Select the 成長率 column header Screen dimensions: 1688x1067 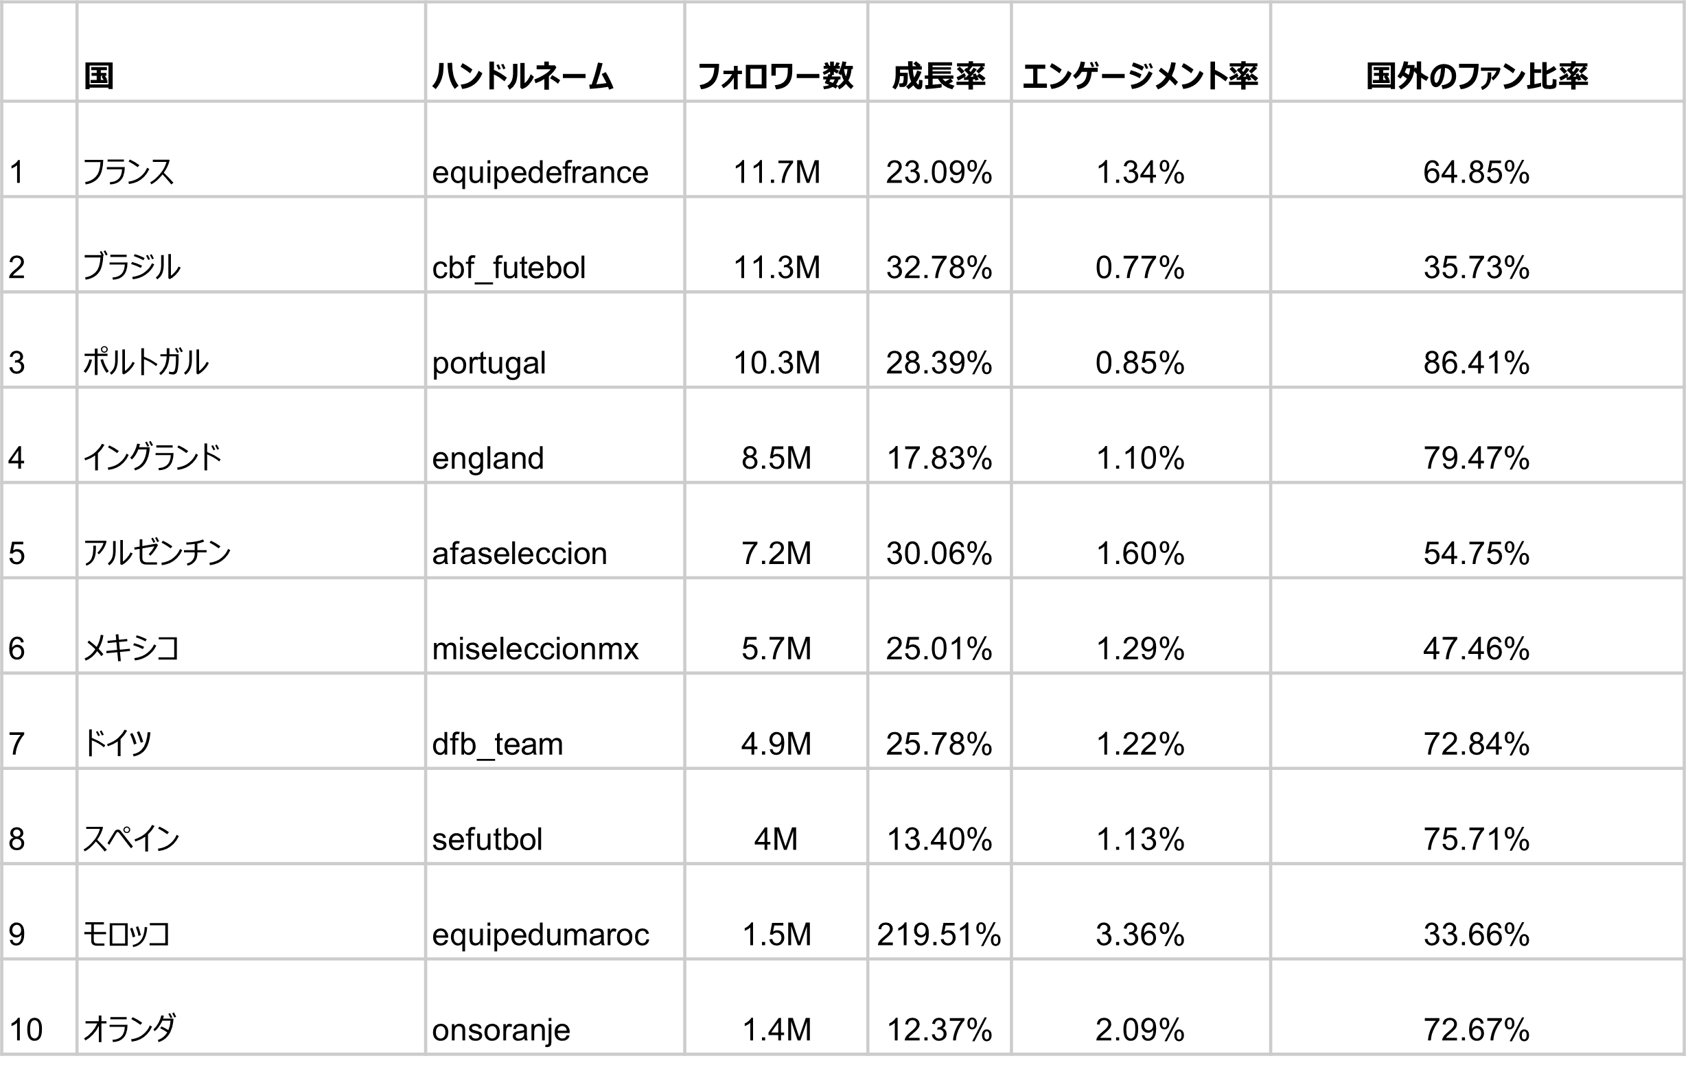(x=939, y=53)
